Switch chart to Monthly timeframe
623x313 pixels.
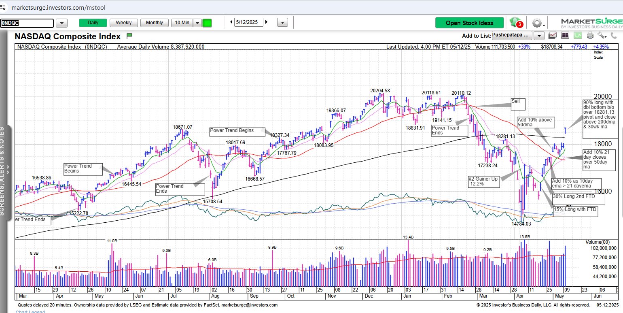click(x=154, y=23)
